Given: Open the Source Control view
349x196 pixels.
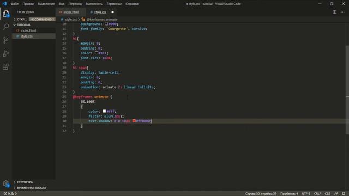Looking at the screenshot, I should coord(6,40).
